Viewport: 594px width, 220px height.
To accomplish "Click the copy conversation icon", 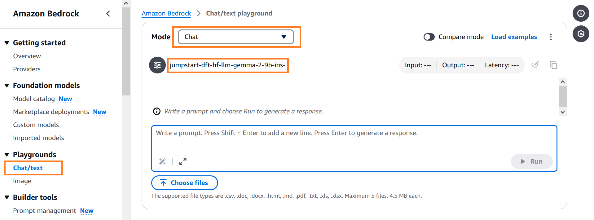I will pos(553,65).
